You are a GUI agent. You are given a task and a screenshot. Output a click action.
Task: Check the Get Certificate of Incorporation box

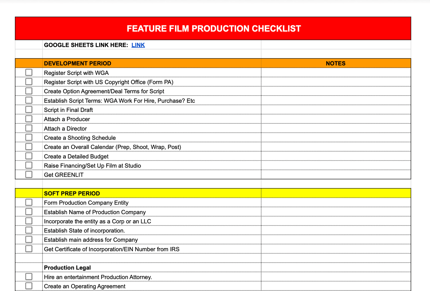tap(29, 249)
